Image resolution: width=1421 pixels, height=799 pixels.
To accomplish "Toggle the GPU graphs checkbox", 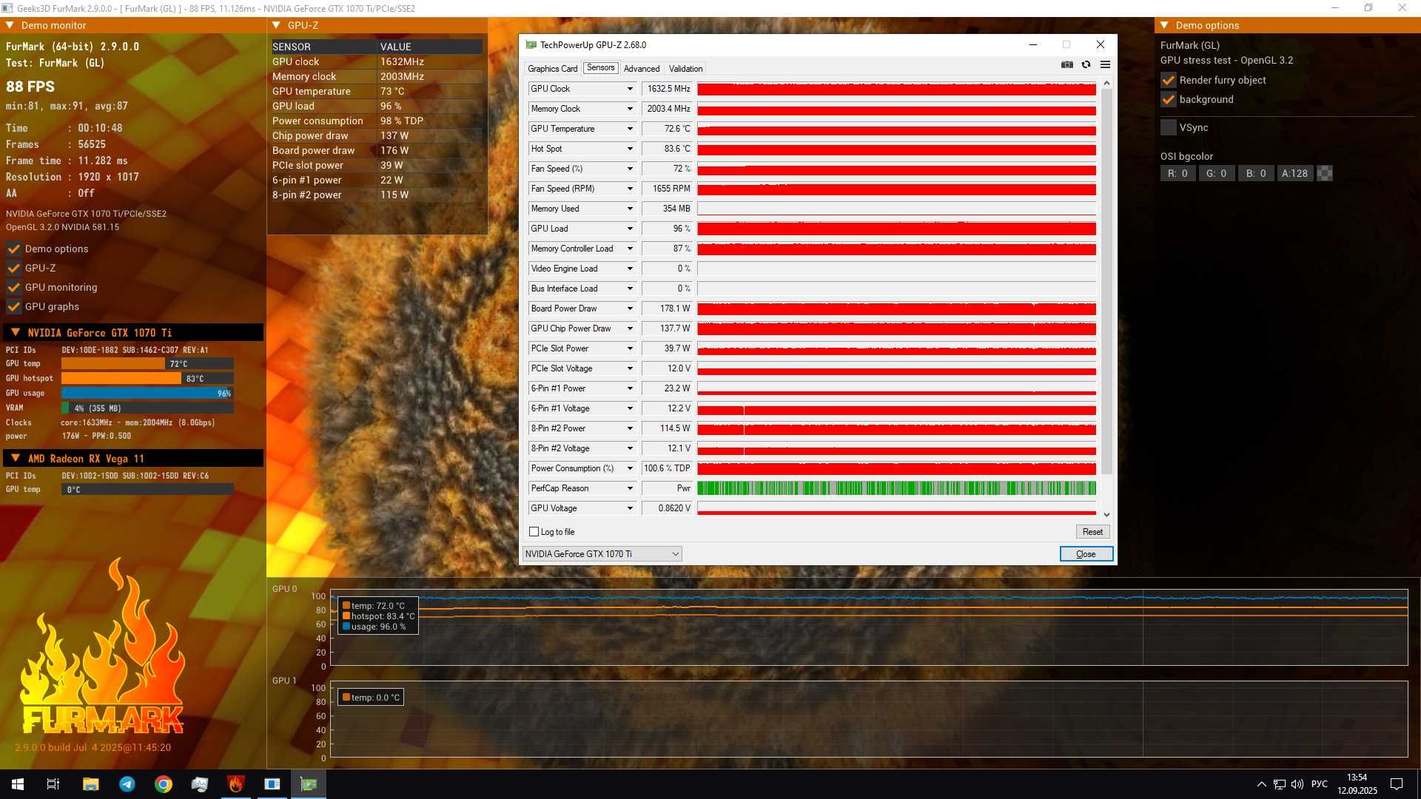I will coord(14,306).
